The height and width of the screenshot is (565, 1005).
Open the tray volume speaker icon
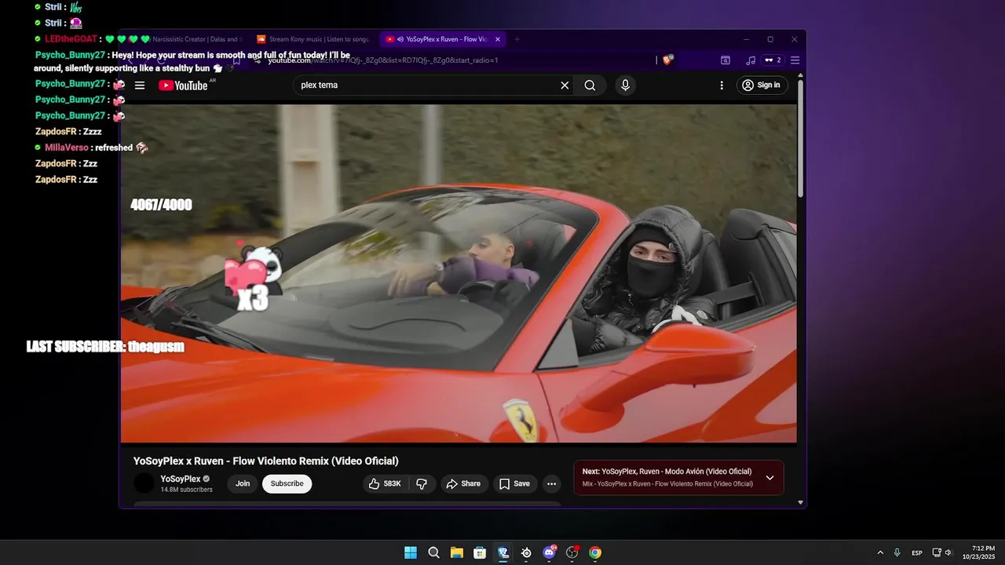click(948, 553)
